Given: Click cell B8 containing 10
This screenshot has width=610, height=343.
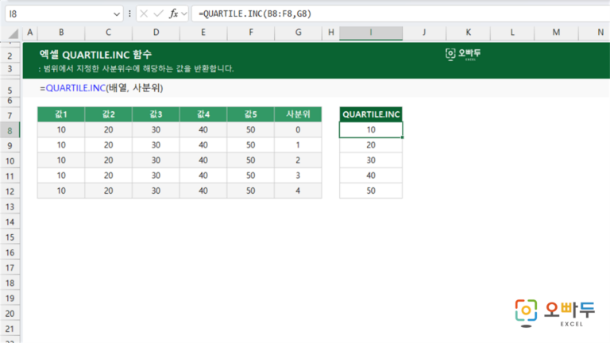Looking at the screenshot, I should point(61,130).
